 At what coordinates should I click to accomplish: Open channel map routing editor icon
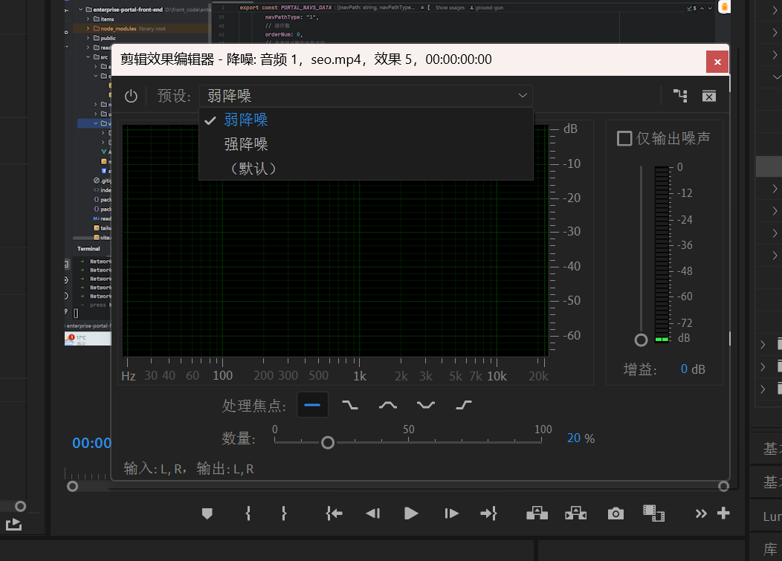pos(680,96)
